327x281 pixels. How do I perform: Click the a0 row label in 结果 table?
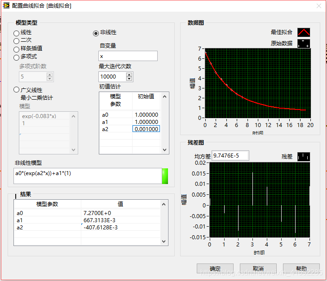pos(20,213)
